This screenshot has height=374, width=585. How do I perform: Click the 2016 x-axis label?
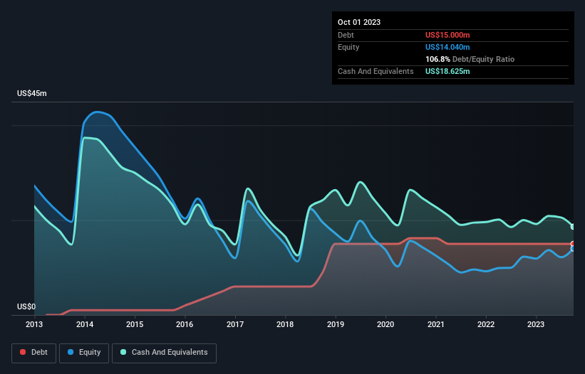185,324
